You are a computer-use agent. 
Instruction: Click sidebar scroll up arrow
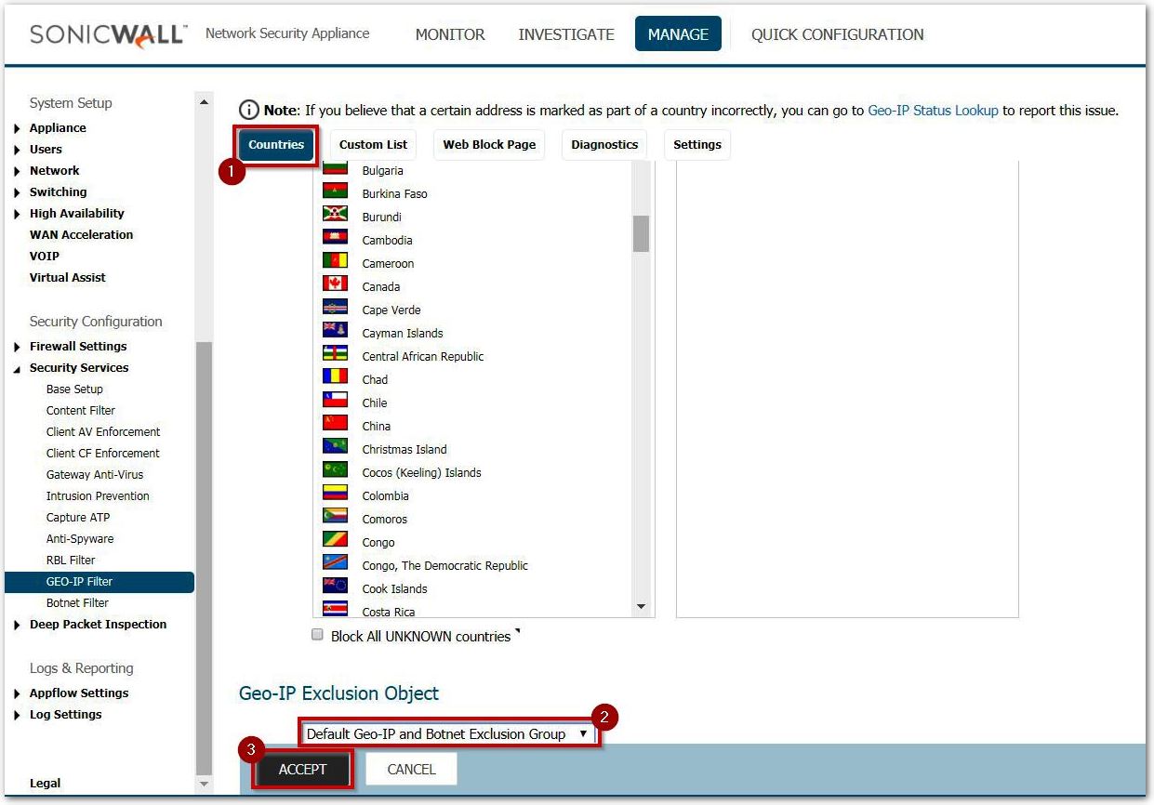tap(205, 100)
